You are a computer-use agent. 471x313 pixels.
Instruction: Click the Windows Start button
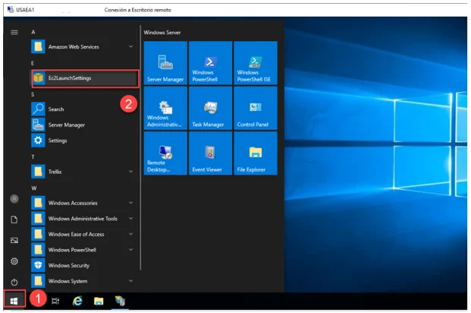(x=14, y=301)
